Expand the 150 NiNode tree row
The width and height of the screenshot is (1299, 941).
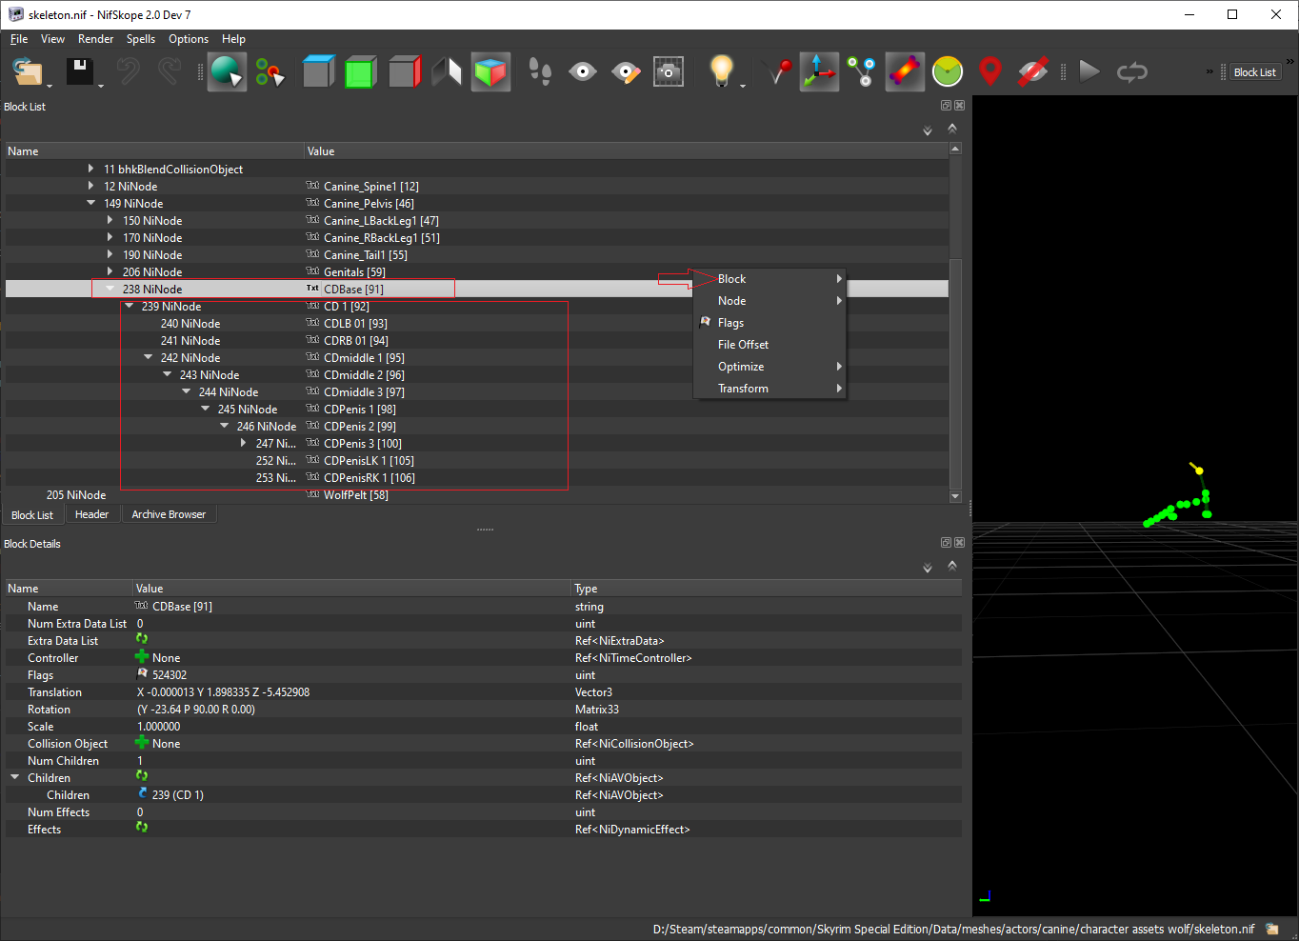(x=110, y=221)
